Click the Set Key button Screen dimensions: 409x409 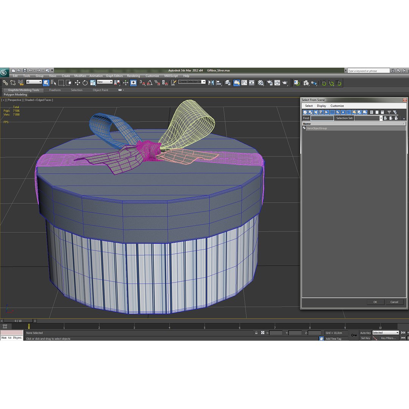click(x=365, y=338)
